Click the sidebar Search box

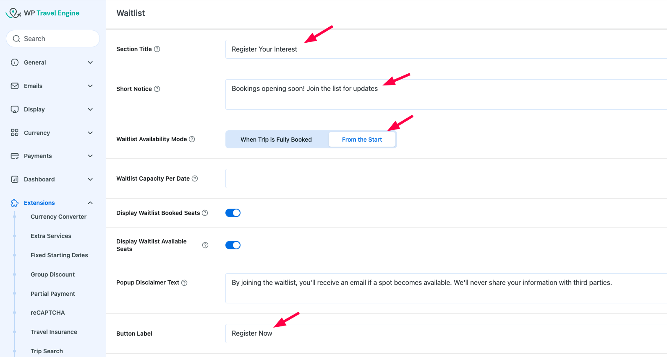tap(53, 39)
